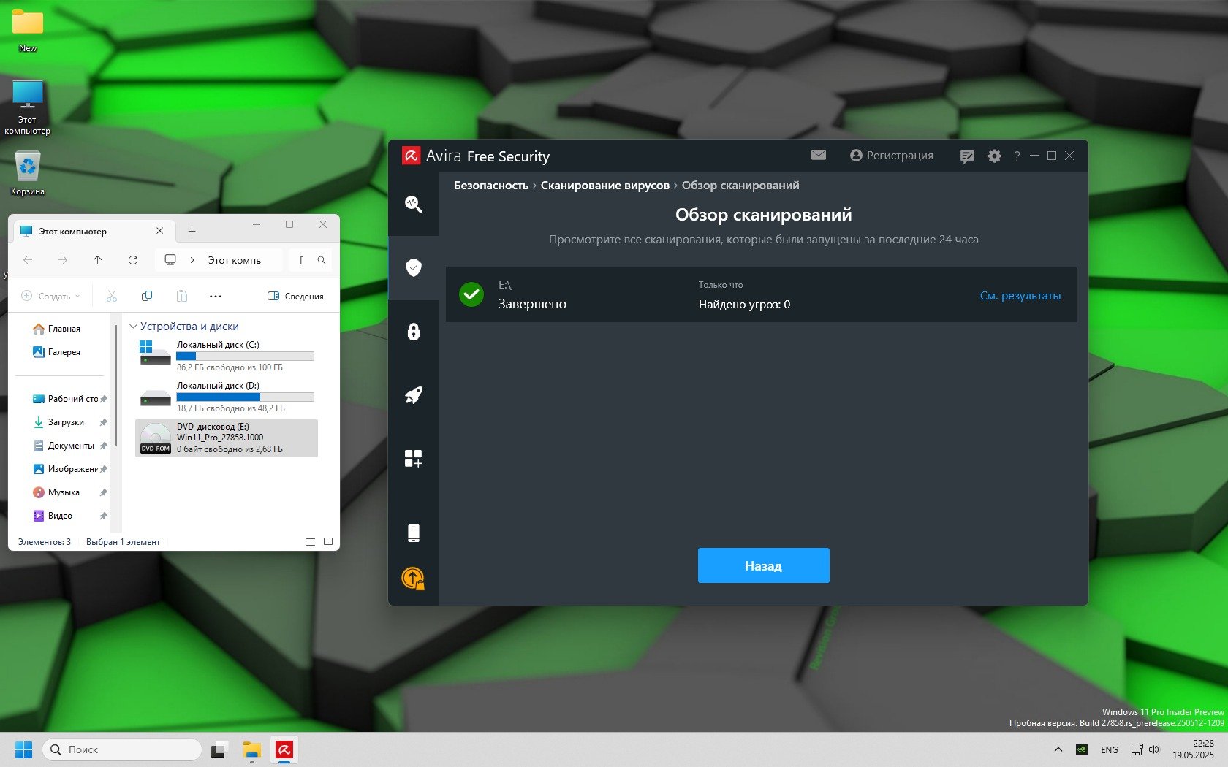Click the Avira icon in the taskbar
This screenshot has height=767, width=1228.
[x=284, y=749]
